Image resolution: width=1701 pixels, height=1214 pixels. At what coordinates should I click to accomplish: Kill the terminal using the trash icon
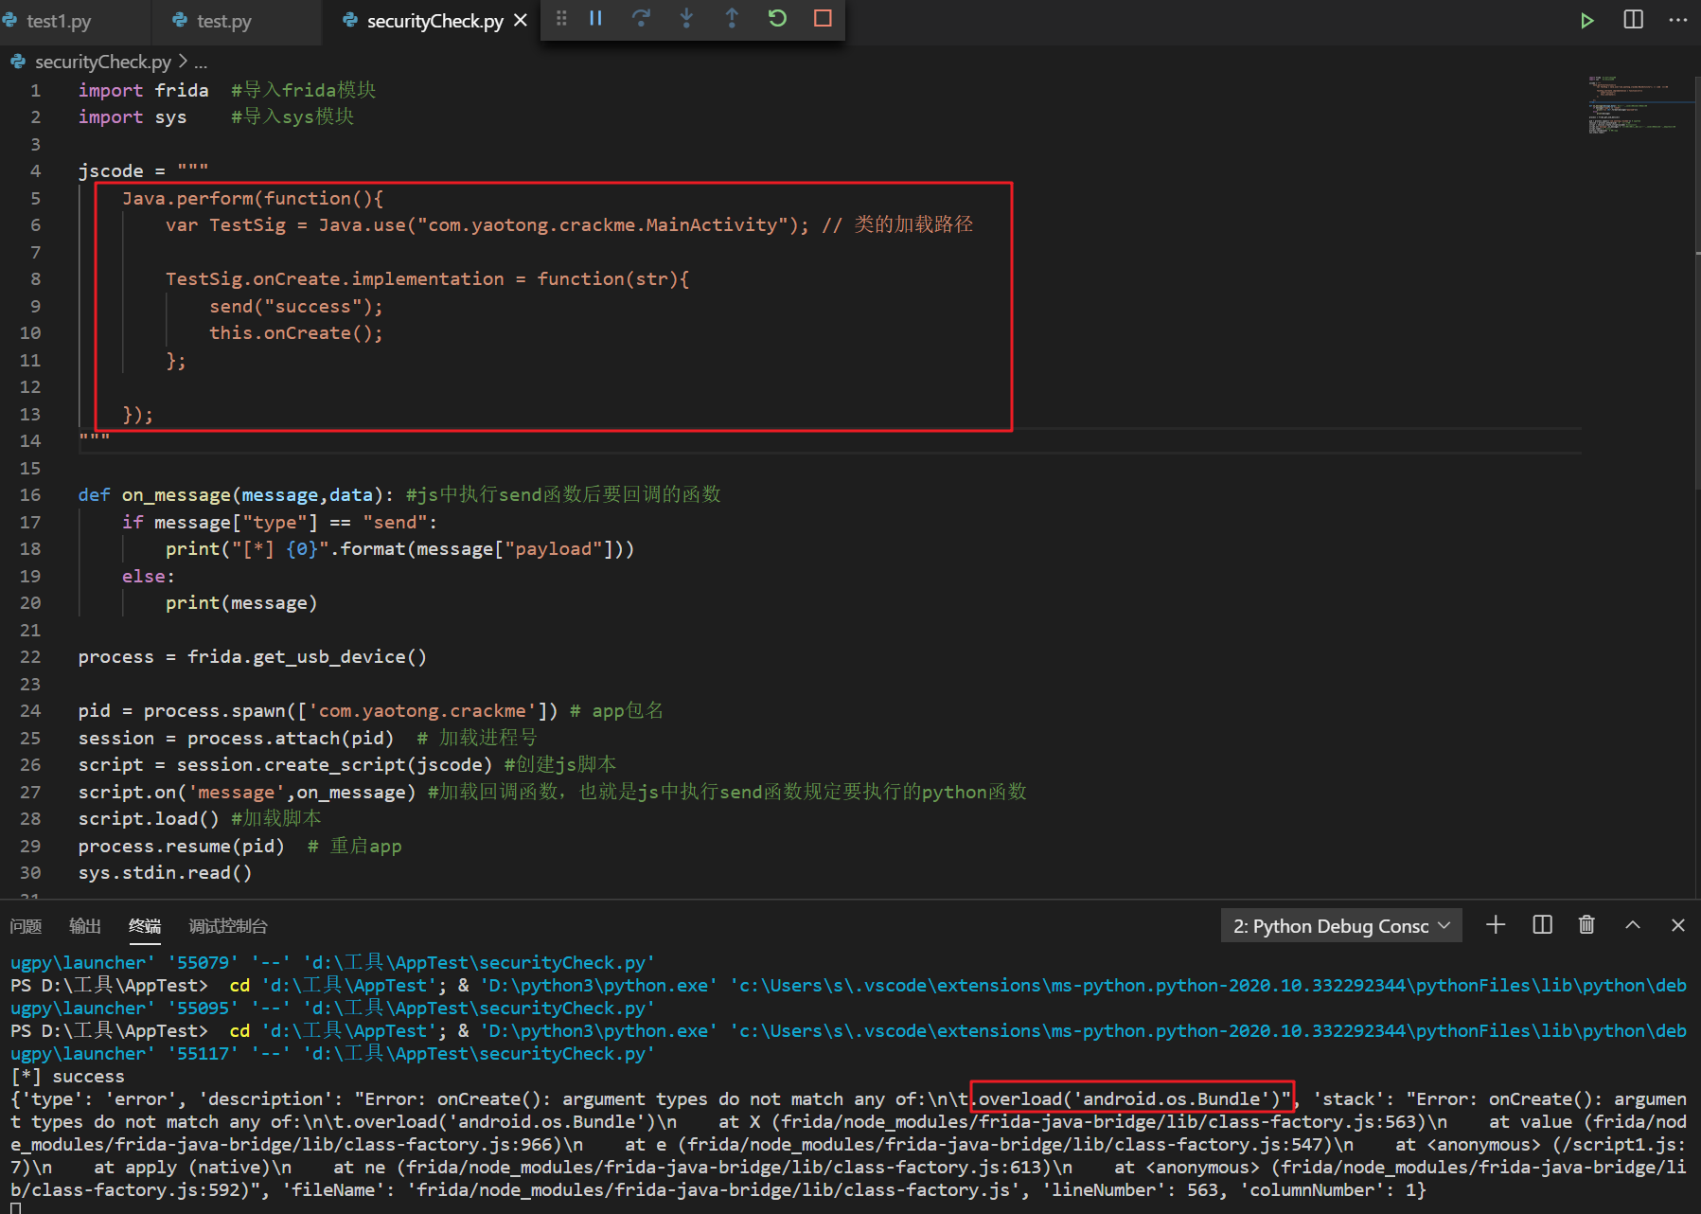pyautogui.click(x=1586, y=925)
